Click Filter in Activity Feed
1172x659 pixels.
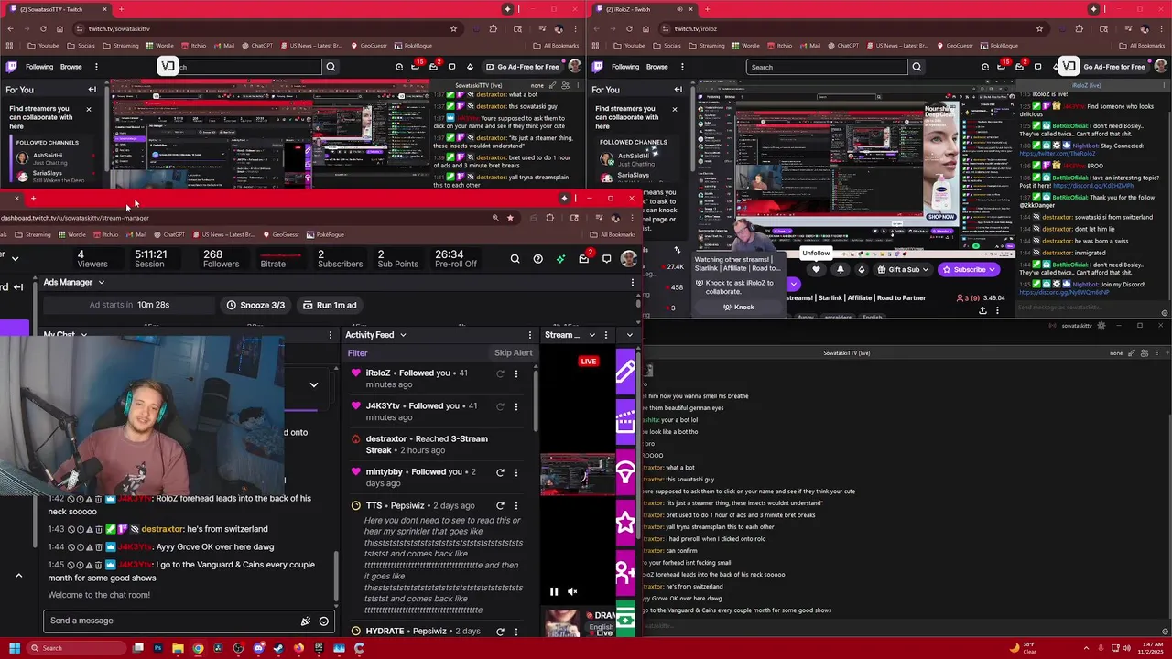357,353
